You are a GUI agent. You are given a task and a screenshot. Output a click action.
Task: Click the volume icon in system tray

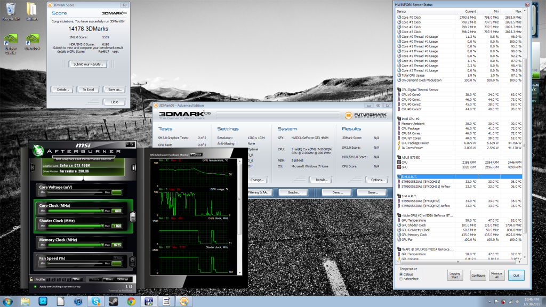[517, 302]
